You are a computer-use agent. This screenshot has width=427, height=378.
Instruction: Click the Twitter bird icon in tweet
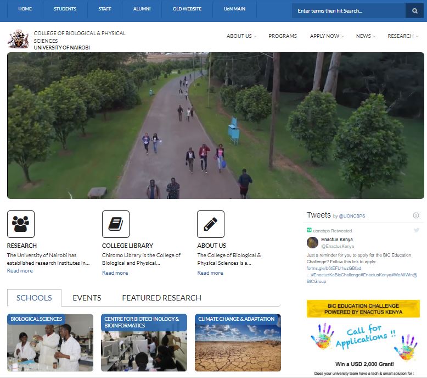[417, 230]
